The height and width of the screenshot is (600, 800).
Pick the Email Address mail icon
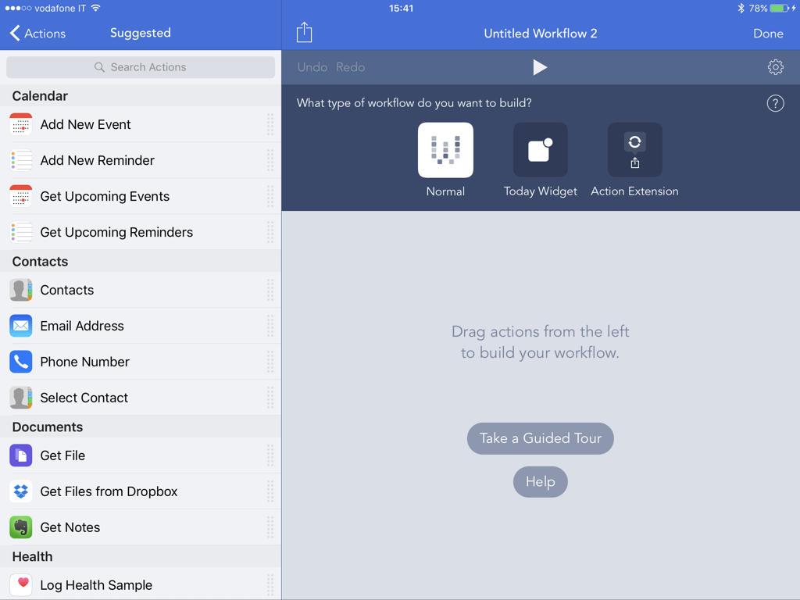point(21,326)
